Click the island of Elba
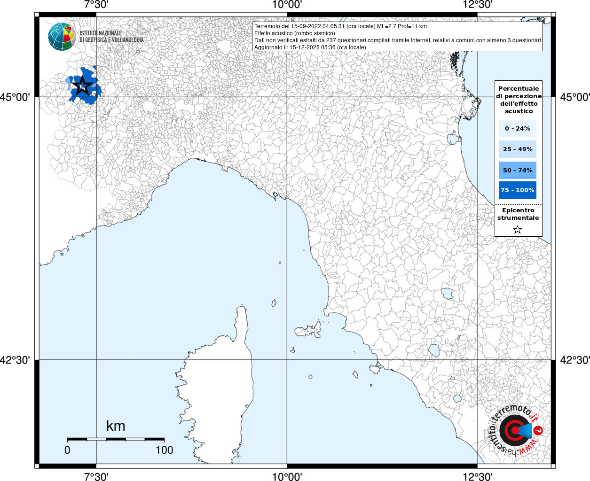 (x=308, y=329)
